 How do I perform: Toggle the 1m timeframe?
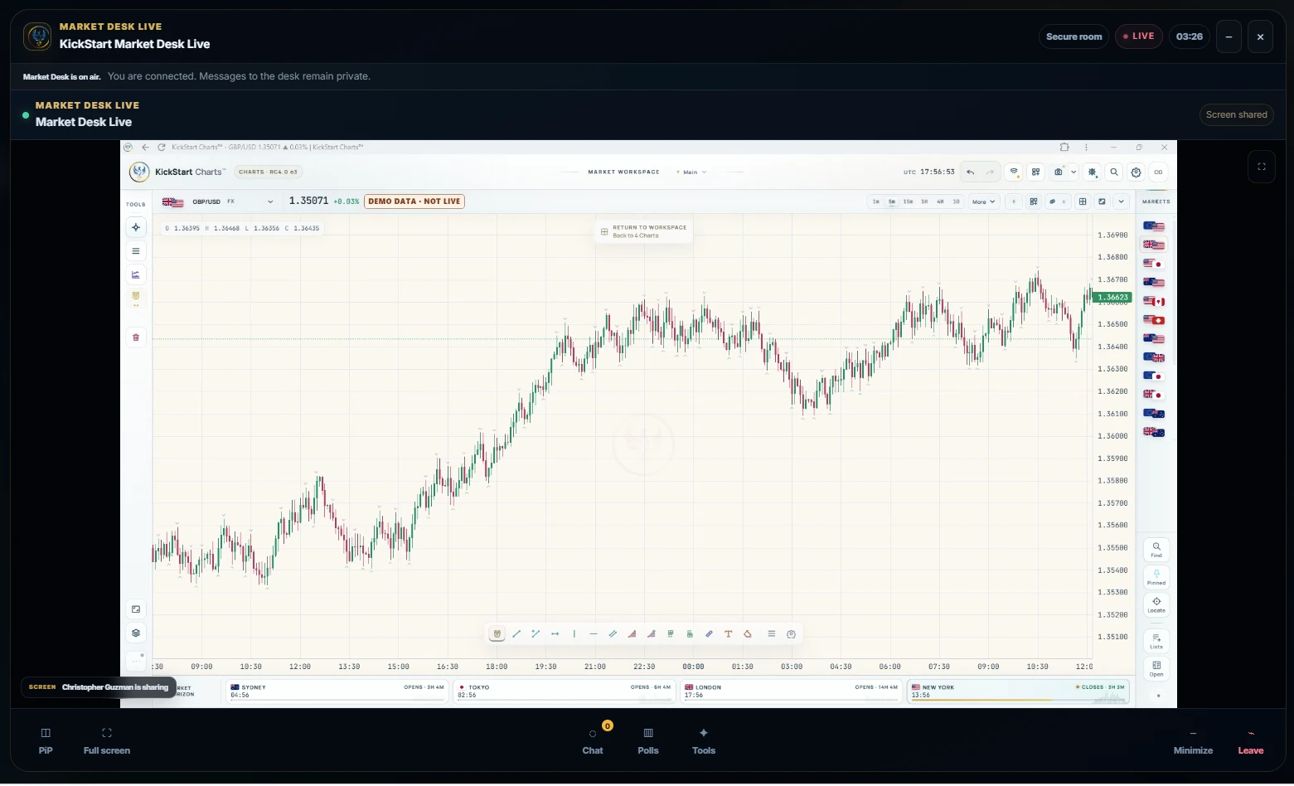point(876,201)
